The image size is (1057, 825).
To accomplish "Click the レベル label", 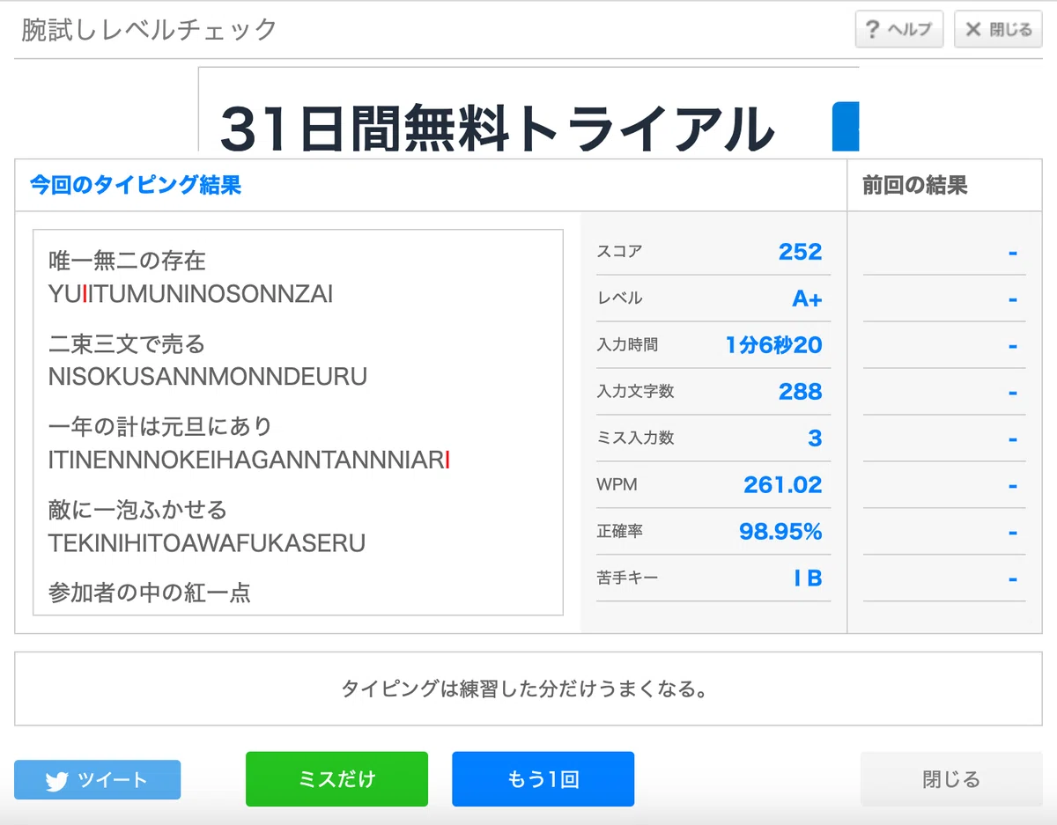I will [x=619, y=298].
